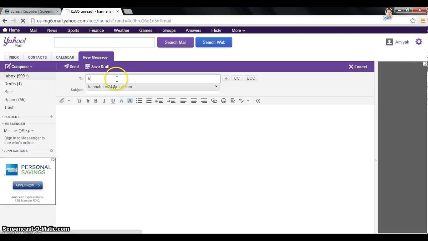Remove the suggested contact with the x
Image resolution: width=428 pixels, height=241 pixels.
coord(216,86)
